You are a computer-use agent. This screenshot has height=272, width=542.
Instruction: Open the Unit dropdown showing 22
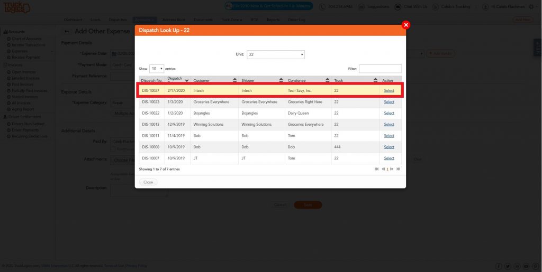pos(275,54)
